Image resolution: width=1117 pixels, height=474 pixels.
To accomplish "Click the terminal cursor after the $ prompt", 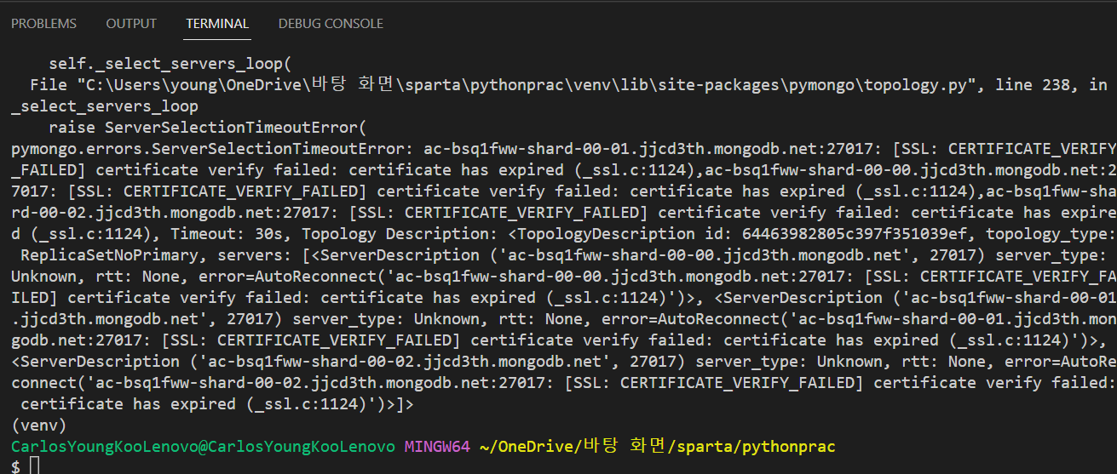I will pyautogui.click(x=34, y=465).
